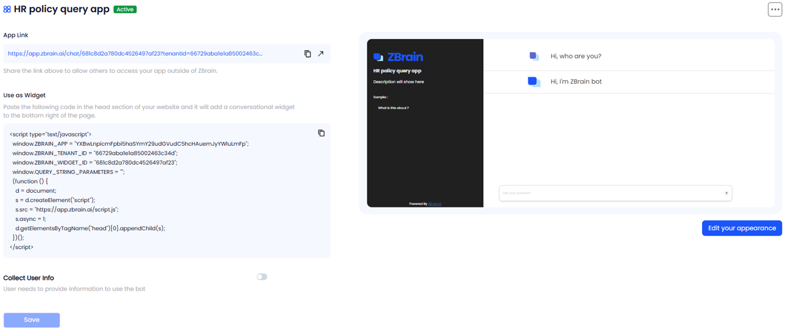
Task: Click the green Active status badge
Action: click(x=125, y=10)
